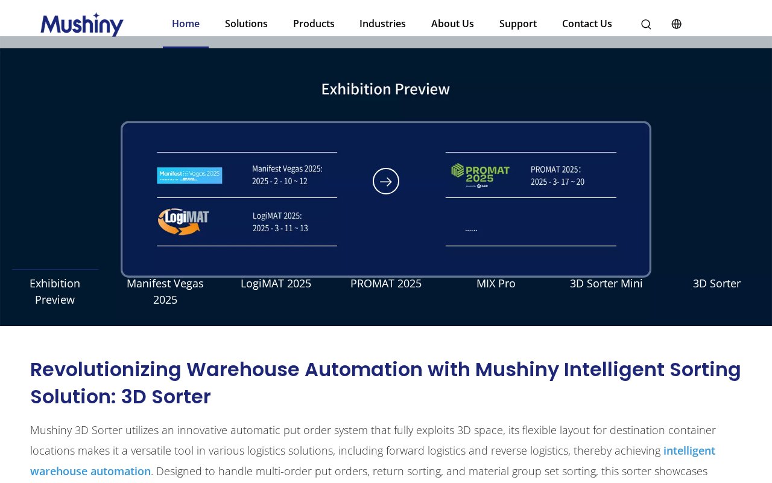Open the site search icon
The width and height of the screenshot is (772, 483).
coord(646,24)
